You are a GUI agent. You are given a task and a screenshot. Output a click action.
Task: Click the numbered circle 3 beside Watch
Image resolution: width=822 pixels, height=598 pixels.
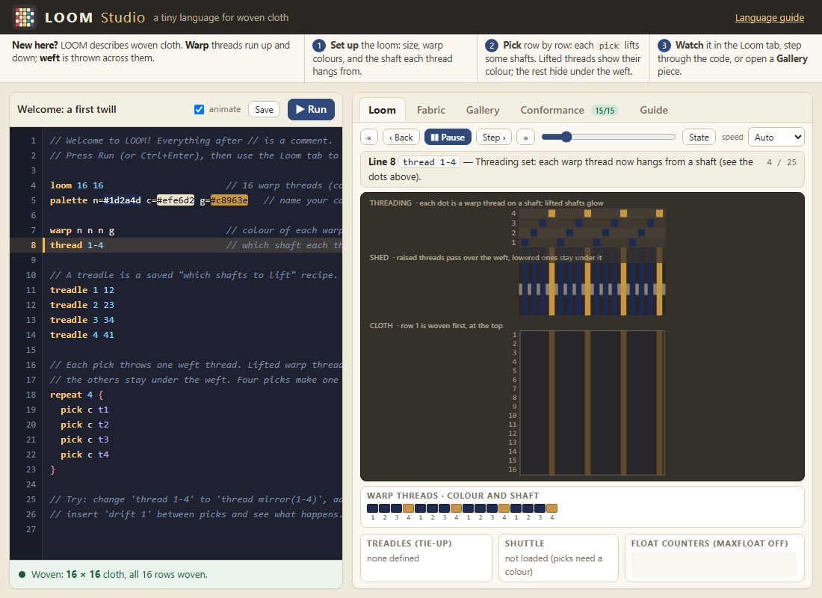664,46
